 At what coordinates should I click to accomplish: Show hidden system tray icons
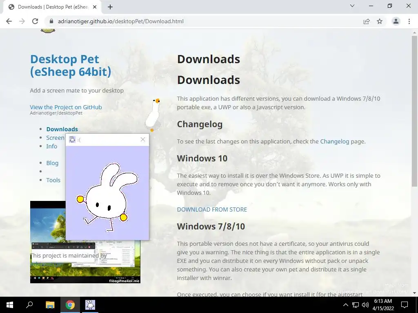345,305
